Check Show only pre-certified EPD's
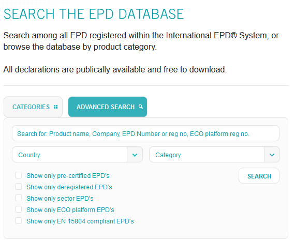The height and width of the screenshot is (240, 295). [19, 175]
